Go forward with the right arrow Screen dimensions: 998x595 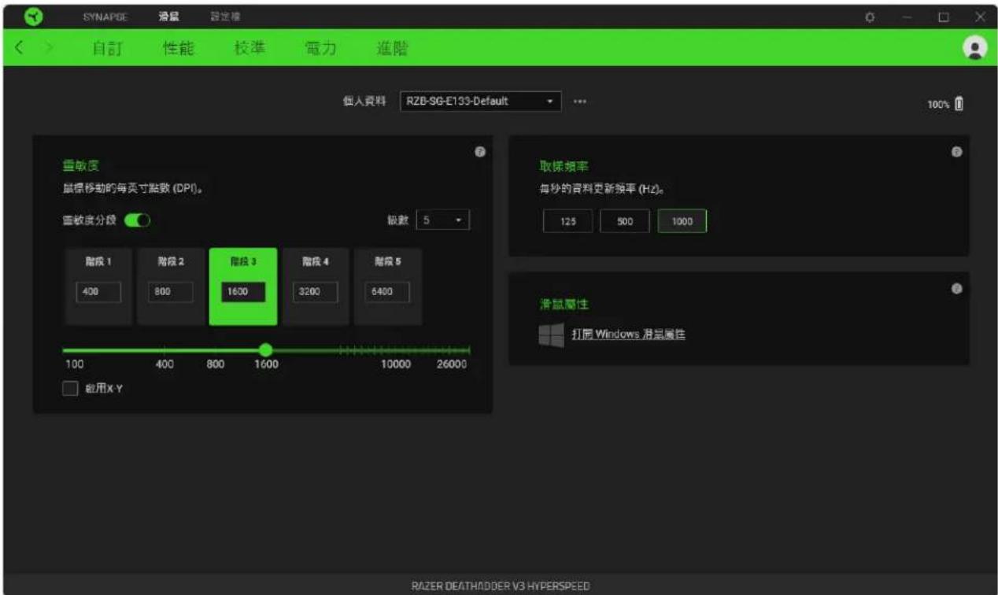[50, 48]
